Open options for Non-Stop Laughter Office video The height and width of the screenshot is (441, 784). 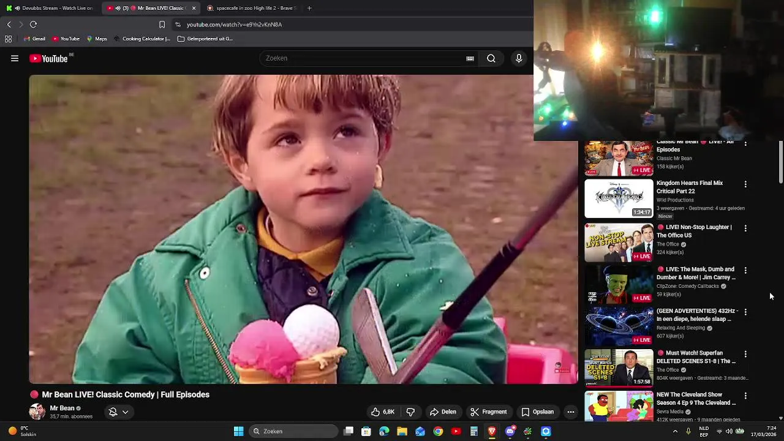tap(745, 228)
